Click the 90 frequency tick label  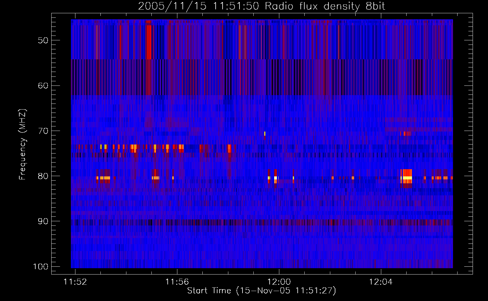click(43, 221)
